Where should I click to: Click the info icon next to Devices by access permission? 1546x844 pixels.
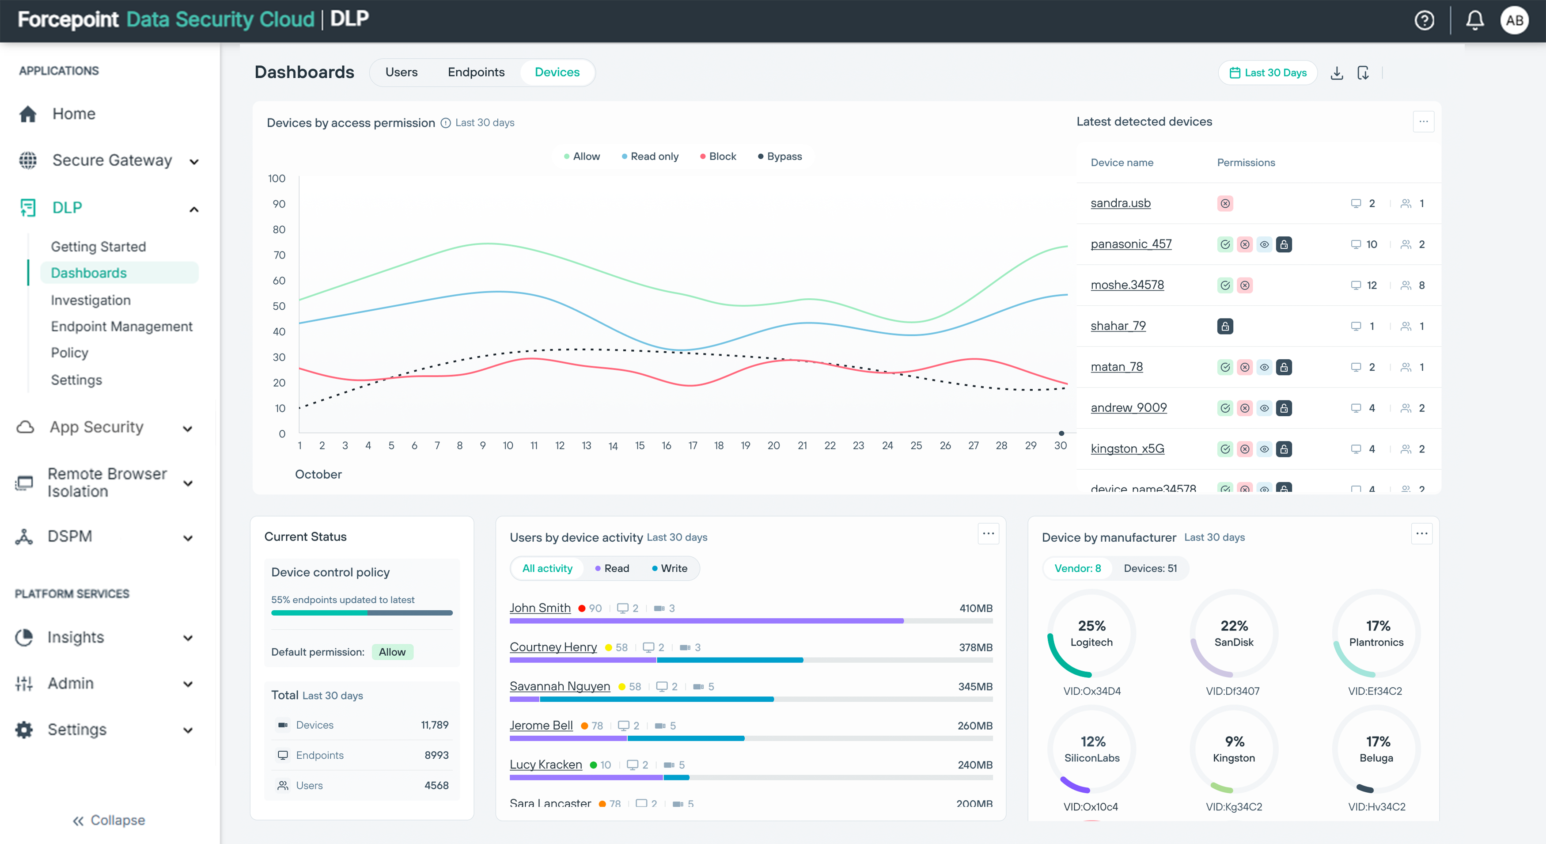click(x=446, y=123)
